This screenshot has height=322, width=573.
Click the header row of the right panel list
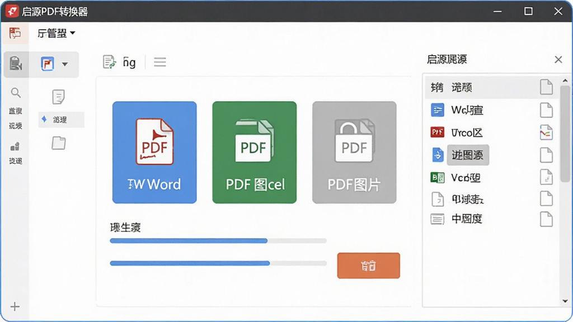(491, 87)
